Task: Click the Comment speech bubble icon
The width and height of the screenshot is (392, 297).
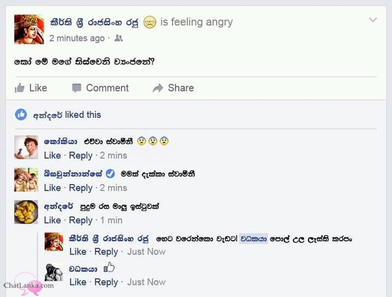Action: (77, 88)
